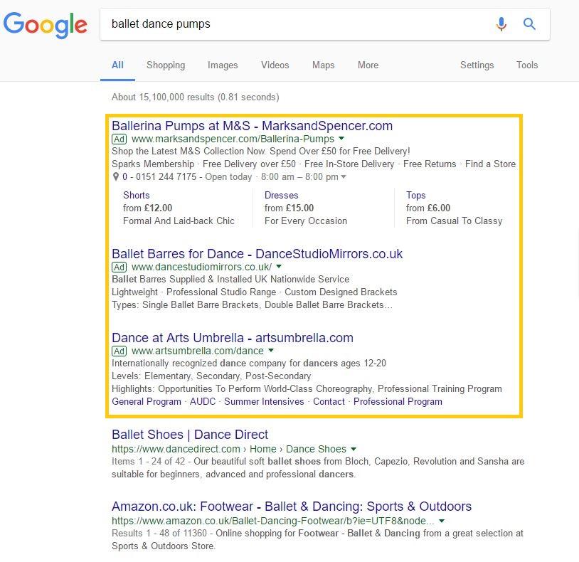Expand M&S opening hours dropdown arrow

tap(344, 177)
